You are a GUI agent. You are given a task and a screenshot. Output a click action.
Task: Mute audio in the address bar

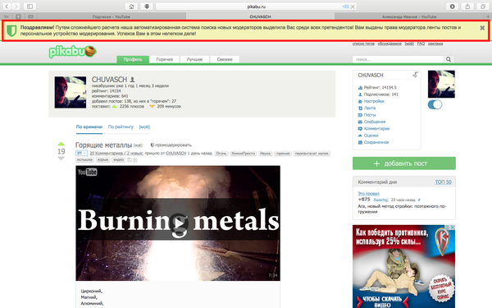tap(345, 7)
